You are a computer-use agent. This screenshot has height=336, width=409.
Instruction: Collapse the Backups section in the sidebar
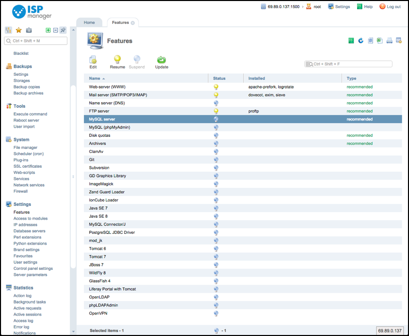22,67
